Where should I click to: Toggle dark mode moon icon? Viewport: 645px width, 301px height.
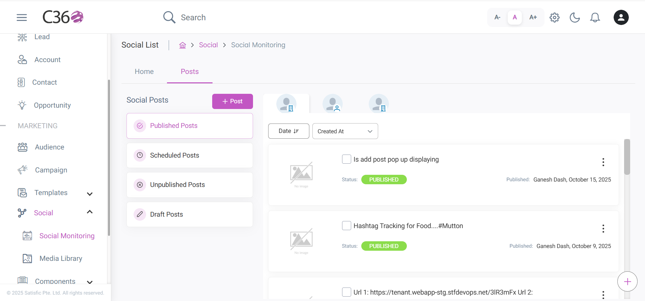tap(575, 18)
